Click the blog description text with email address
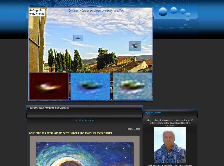The height and width of the screenshot is (166, 224). pyautogui.click(x=170, y=123)
